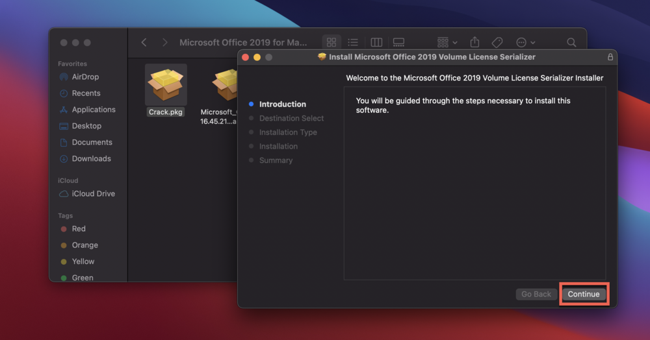Select the Orange tag in sidebar
Viewport: 650px width, 340px height.
click(x=84, y=245)
